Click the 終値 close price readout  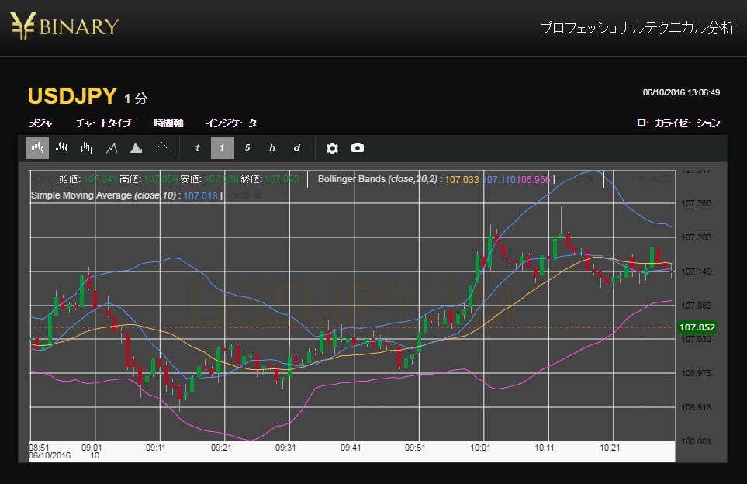click(x=270, y=179)
